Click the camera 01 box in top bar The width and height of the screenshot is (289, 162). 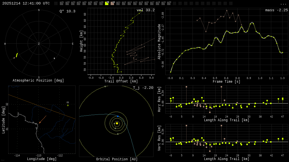[62, 4]
